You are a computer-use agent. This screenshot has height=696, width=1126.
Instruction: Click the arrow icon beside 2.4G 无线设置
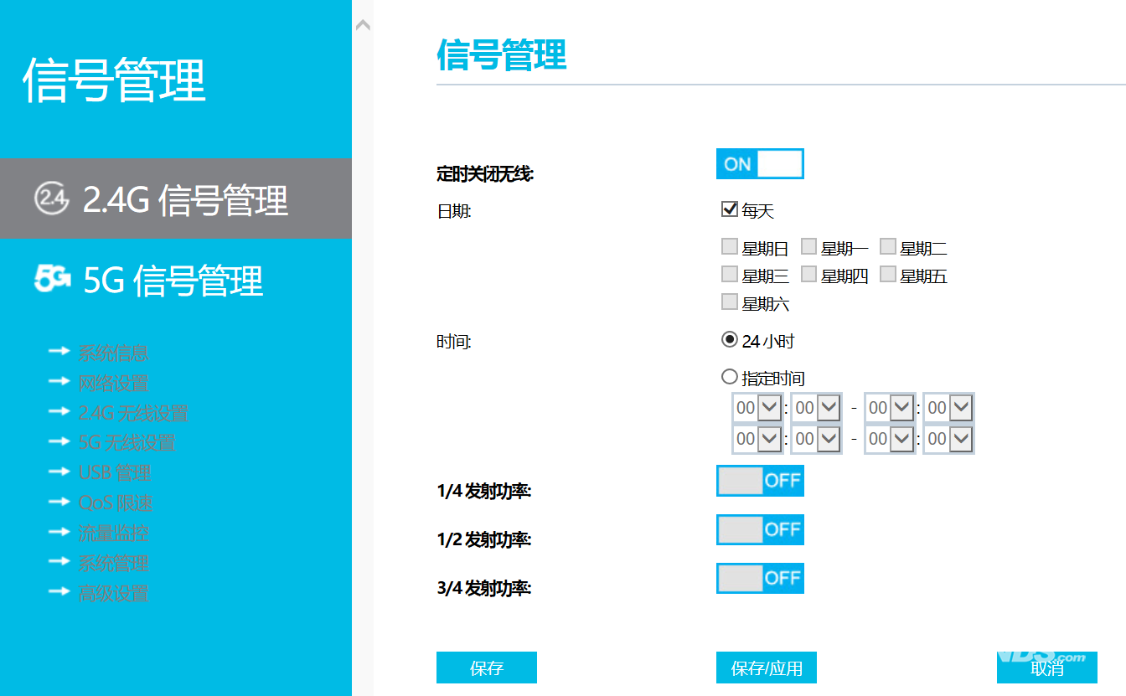[59, 412]
